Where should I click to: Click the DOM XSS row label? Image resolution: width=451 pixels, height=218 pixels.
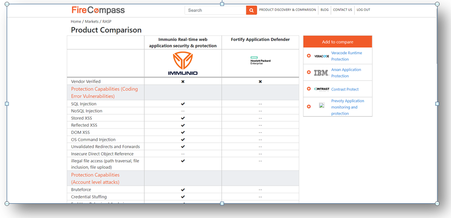[80, 133]
